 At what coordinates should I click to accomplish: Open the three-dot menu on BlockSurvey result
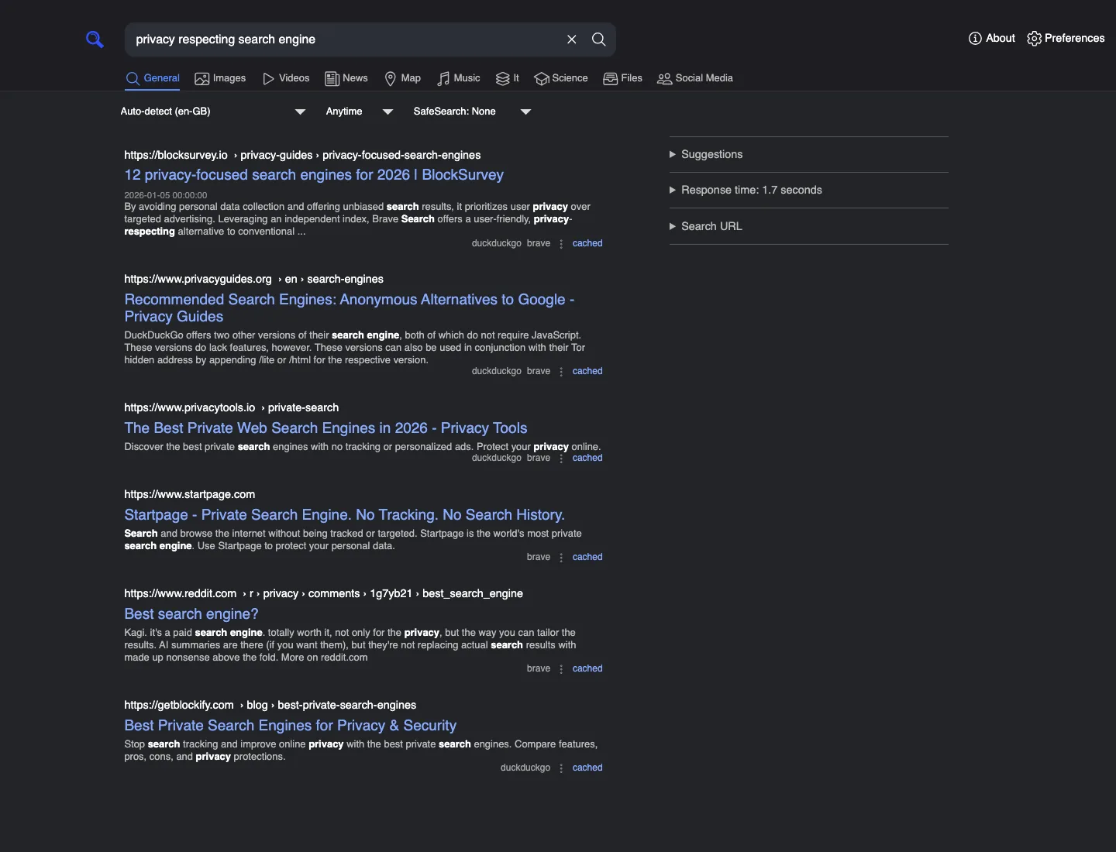tap(561, 244)
